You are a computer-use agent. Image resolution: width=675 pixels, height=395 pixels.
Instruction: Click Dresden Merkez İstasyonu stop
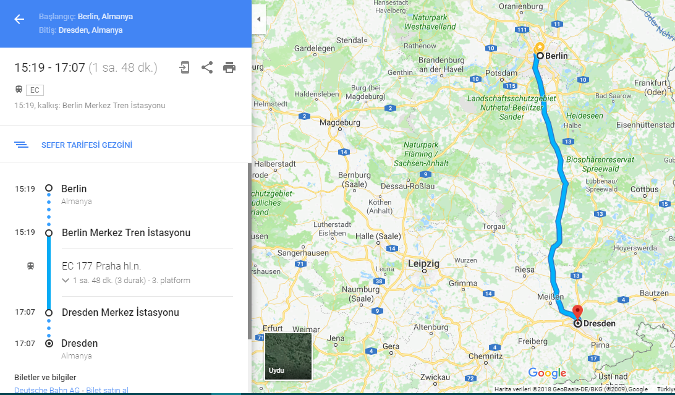(x=120, y=313)
